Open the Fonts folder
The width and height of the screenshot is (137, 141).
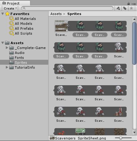pyautogui.click(x=19, y=58)
